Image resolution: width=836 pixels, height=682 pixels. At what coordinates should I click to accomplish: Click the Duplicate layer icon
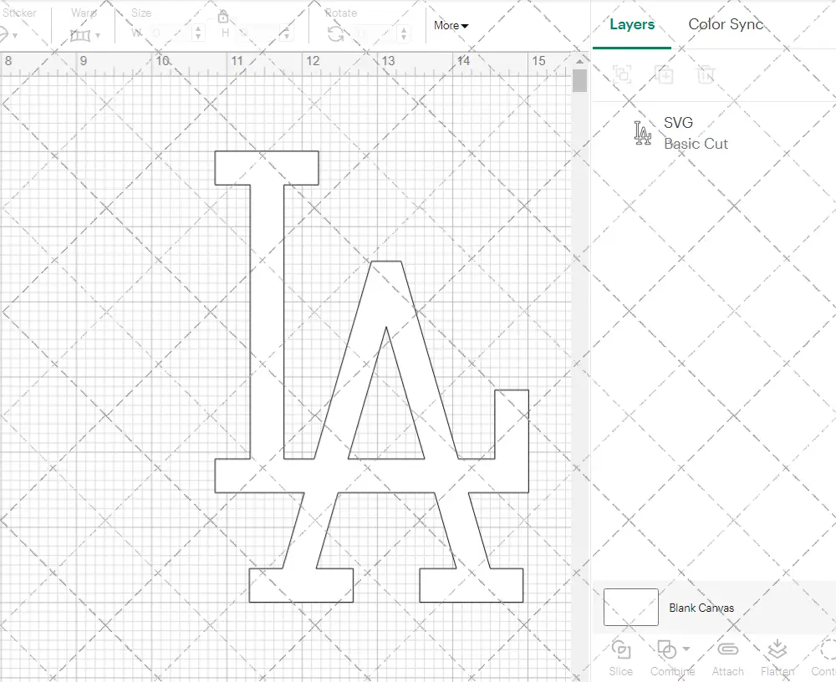pyautogui.click(x=664, y=74)
